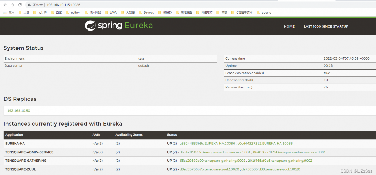Open the 思维导图 bookmark folder
Viewport: 376px width, 175px height.
pos(184,12)
